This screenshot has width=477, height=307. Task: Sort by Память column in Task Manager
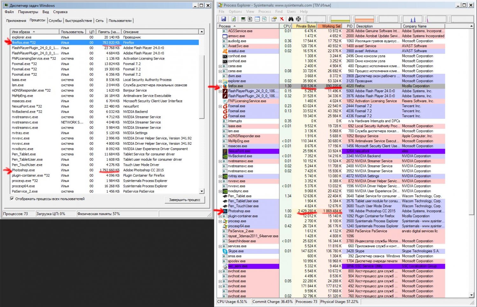coord(109,32)
